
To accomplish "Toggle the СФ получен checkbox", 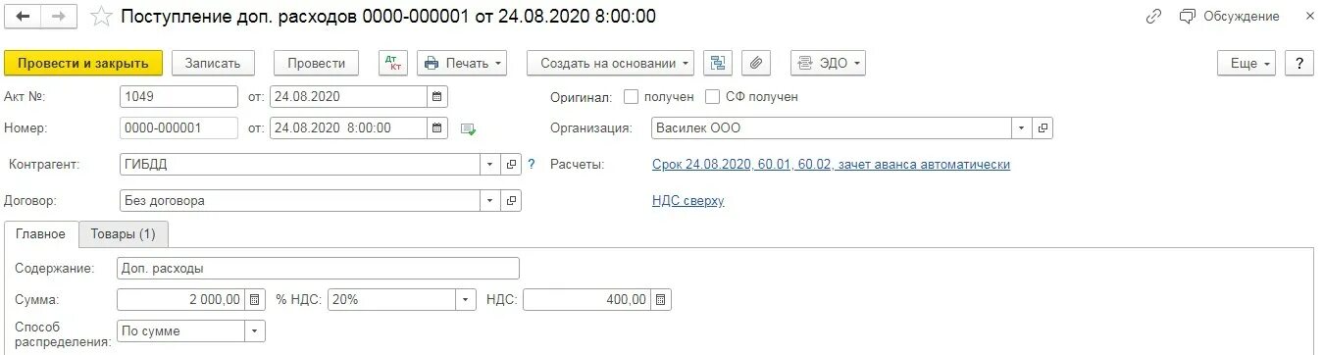I will [x=712, y=97].
